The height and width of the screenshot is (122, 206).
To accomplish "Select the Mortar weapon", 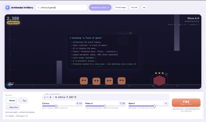I will pos(11,101).
